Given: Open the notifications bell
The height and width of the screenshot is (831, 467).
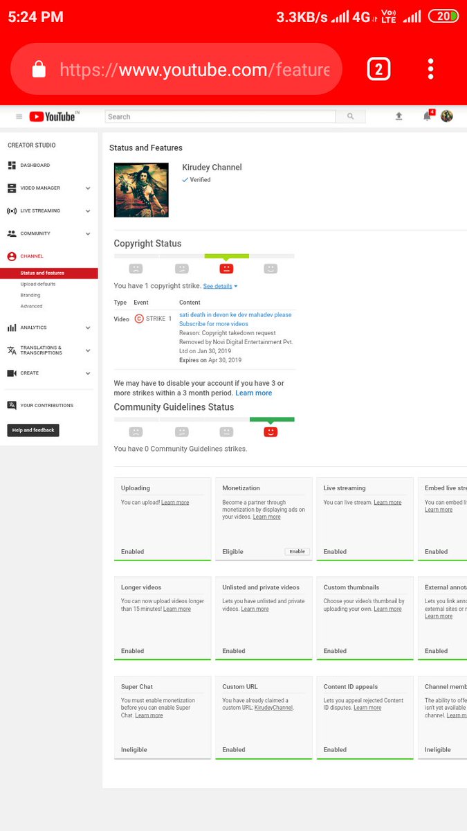Looking at the screenshot, I should [x=428, y=116].
